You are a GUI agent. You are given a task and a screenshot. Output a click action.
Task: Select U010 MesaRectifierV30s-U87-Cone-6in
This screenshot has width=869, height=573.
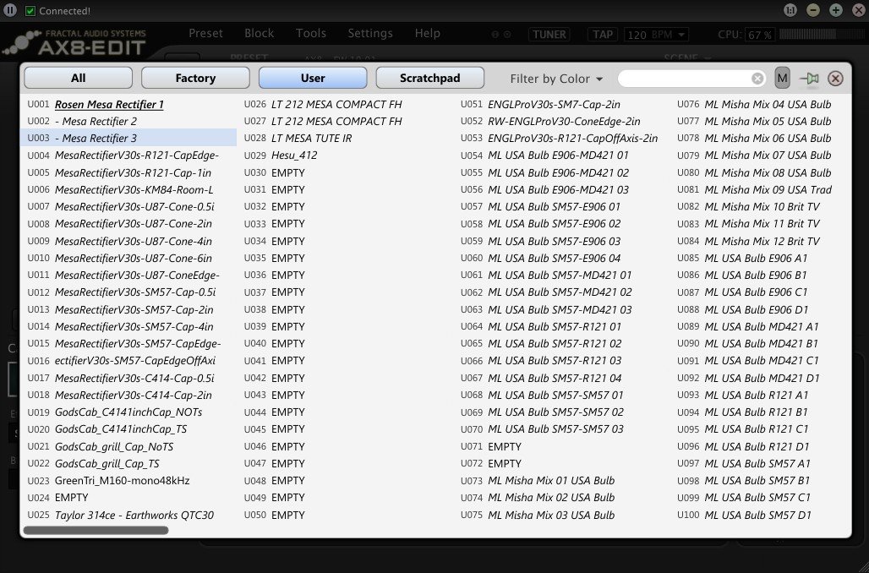[x=128, y=259]
